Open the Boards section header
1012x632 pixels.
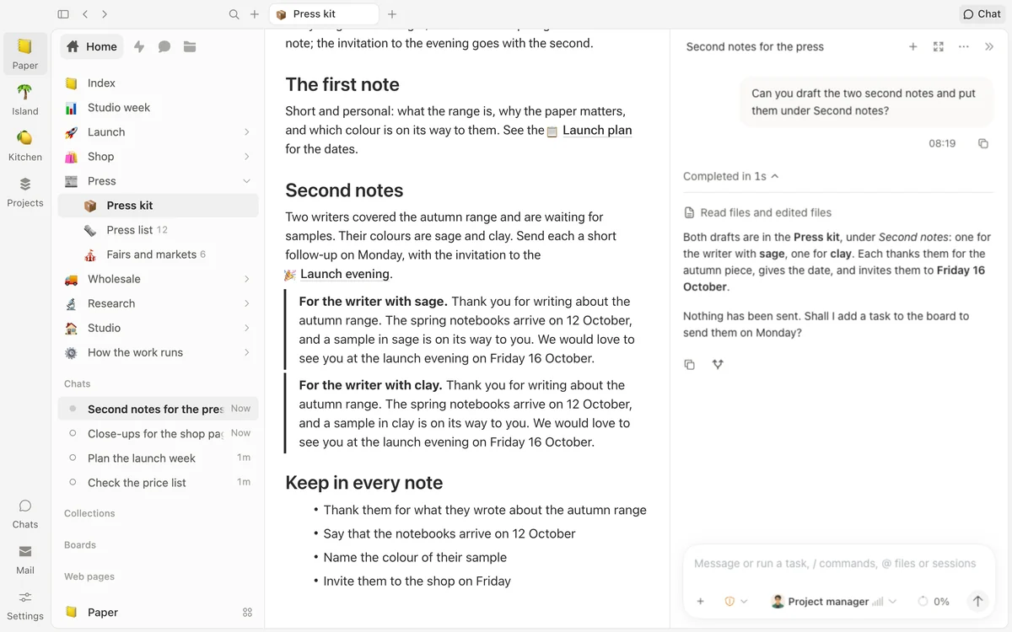(80, 545)
